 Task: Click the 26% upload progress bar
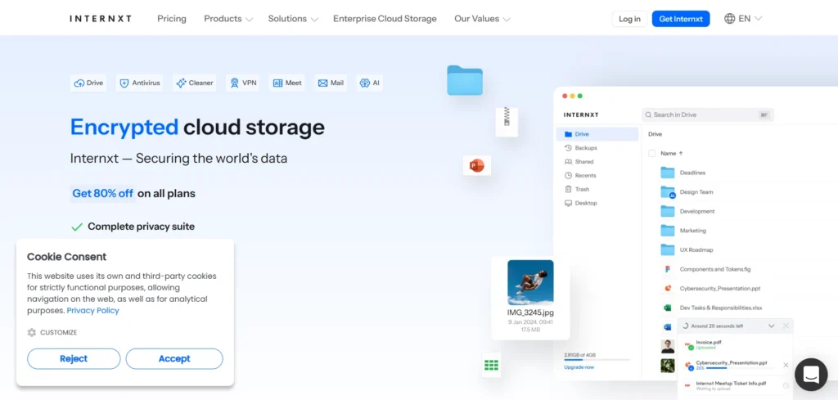[x=739, y=368]
